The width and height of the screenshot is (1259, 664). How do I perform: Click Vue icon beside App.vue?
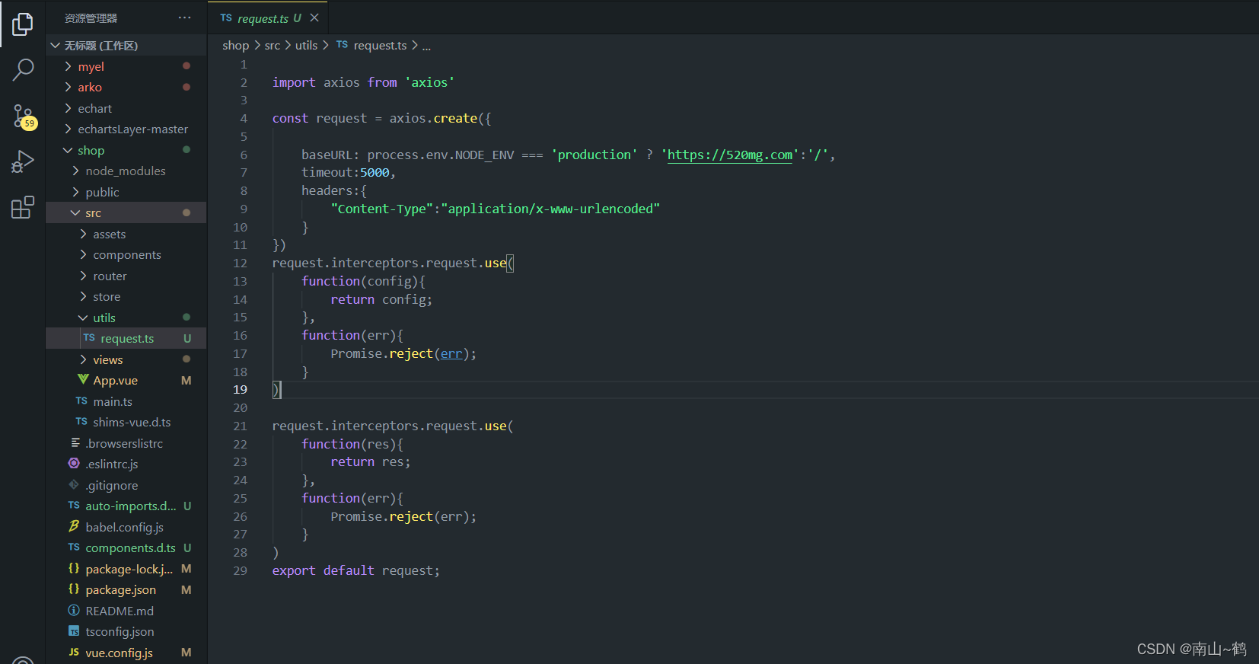click(x=83, y=379)
